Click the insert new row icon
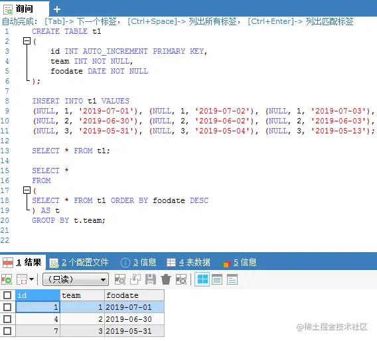This screenshot has height=341, width=377. 120,279
